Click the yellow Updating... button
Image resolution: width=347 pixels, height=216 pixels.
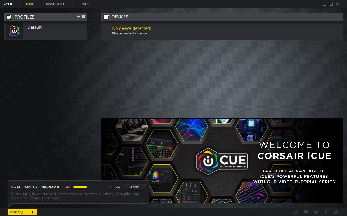pos(22,212)
